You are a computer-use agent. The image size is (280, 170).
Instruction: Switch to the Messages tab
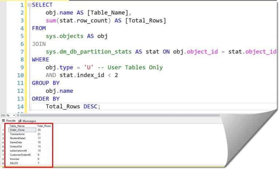pos(27,121)
